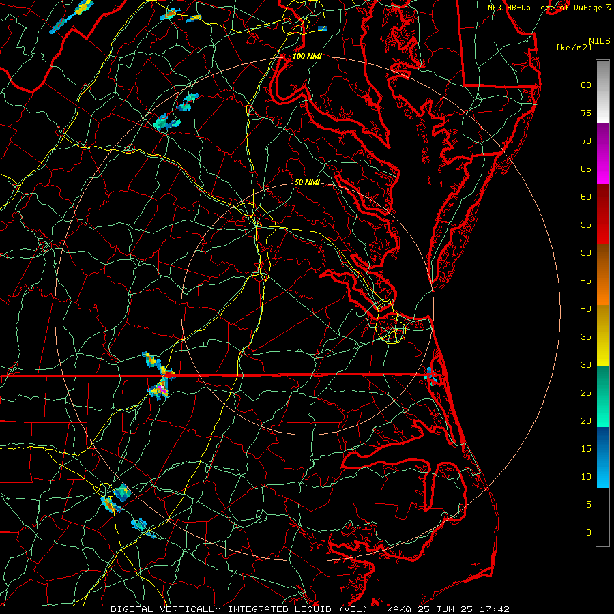Image resolution: width=614 pixels, height=614 pixels.
Task: Click the 10 value on the scale
Action: 586,477
